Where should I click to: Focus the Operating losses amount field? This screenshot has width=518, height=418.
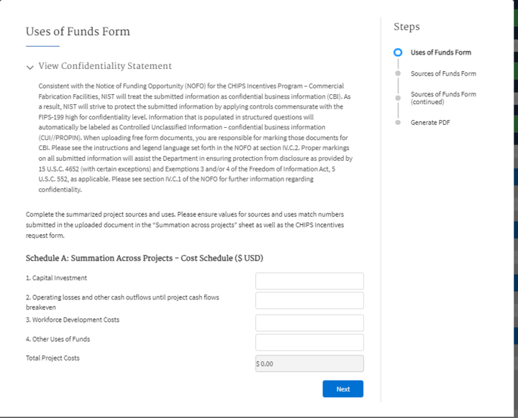(x=309, y=300)
